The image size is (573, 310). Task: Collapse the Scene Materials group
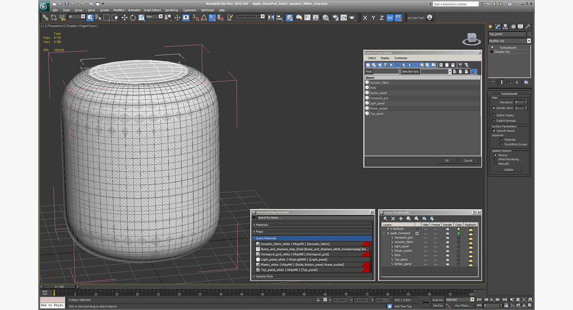pyautogui.click(x=312, y=238)
